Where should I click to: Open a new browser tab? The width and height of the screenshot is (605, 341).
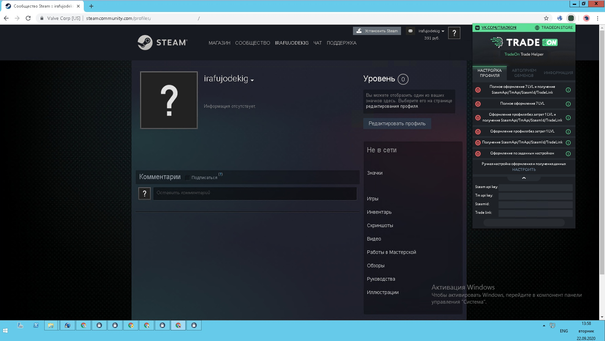pyautogui.click(x=91, y=6)
